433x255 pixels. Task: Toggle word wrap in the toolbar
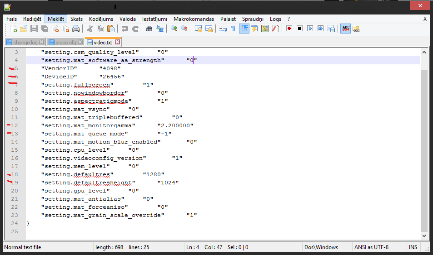[x=223, y=29]
